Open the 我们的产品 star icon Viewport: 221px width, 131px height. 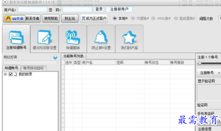click(x=129, y=39)
